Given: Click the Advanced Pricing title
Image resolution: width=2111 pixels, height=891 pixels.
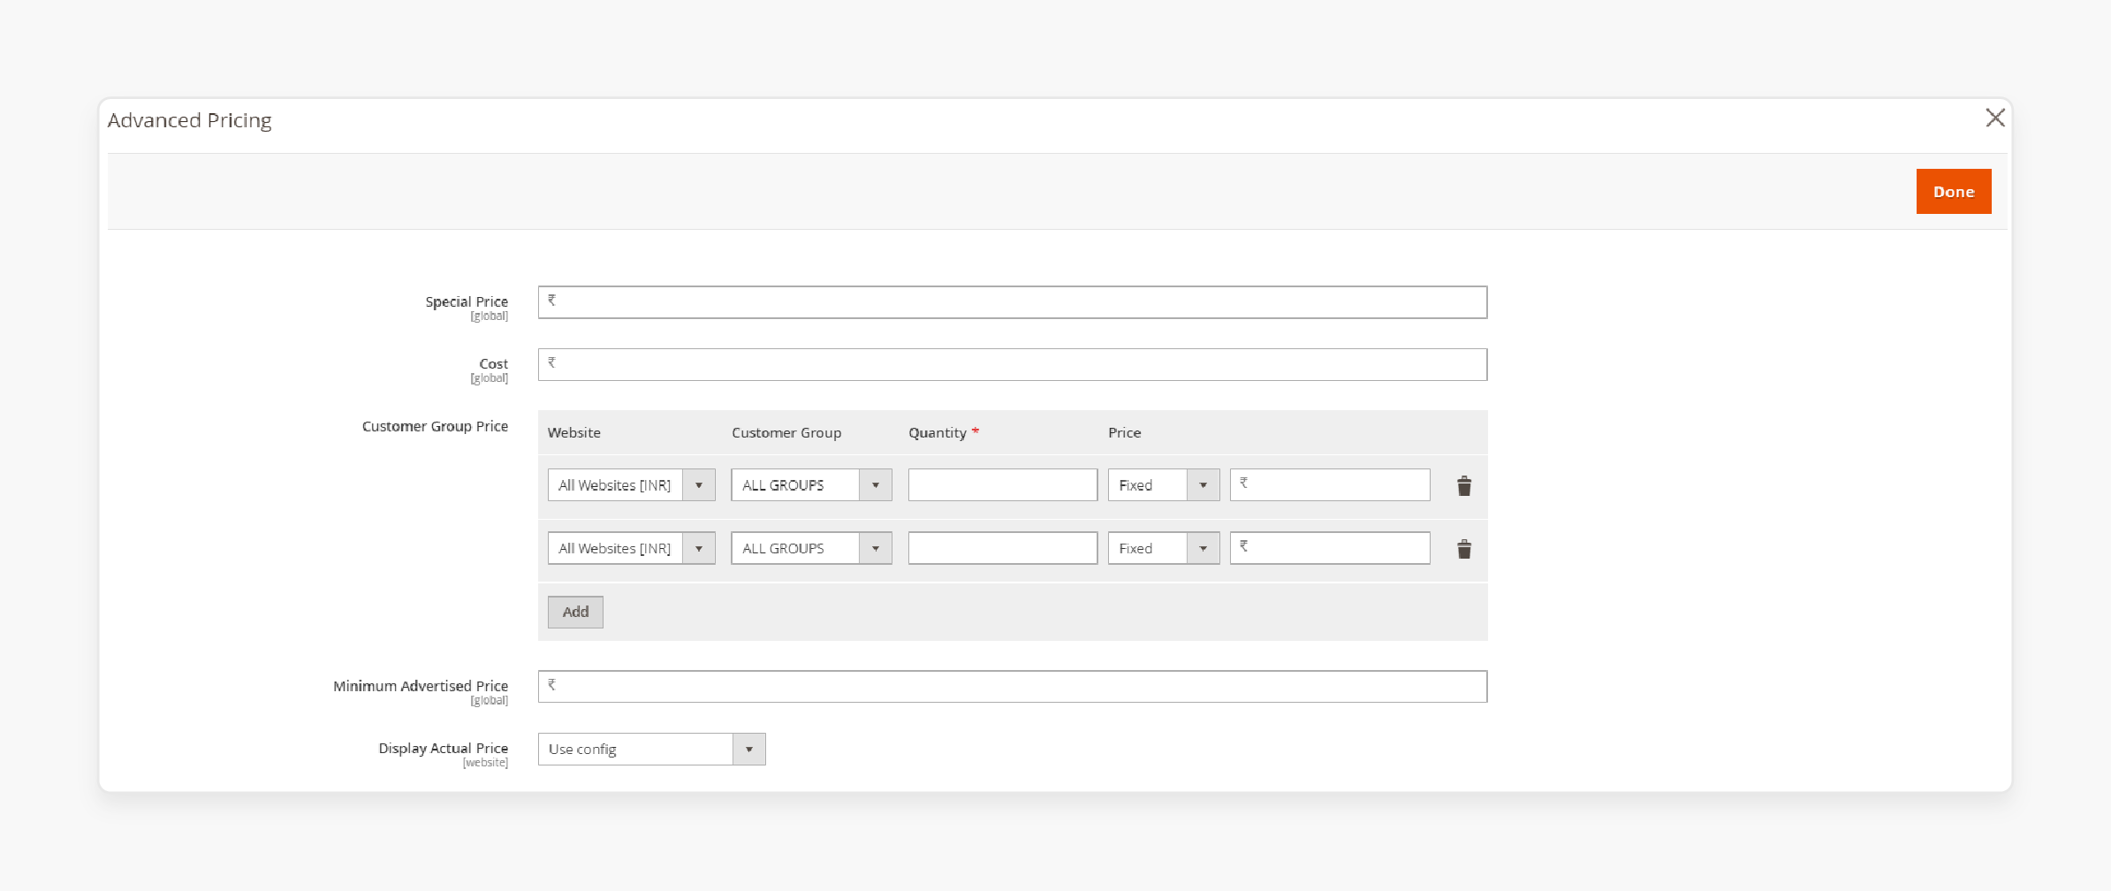Looking at the screenshot, I should tap(189, 120).
